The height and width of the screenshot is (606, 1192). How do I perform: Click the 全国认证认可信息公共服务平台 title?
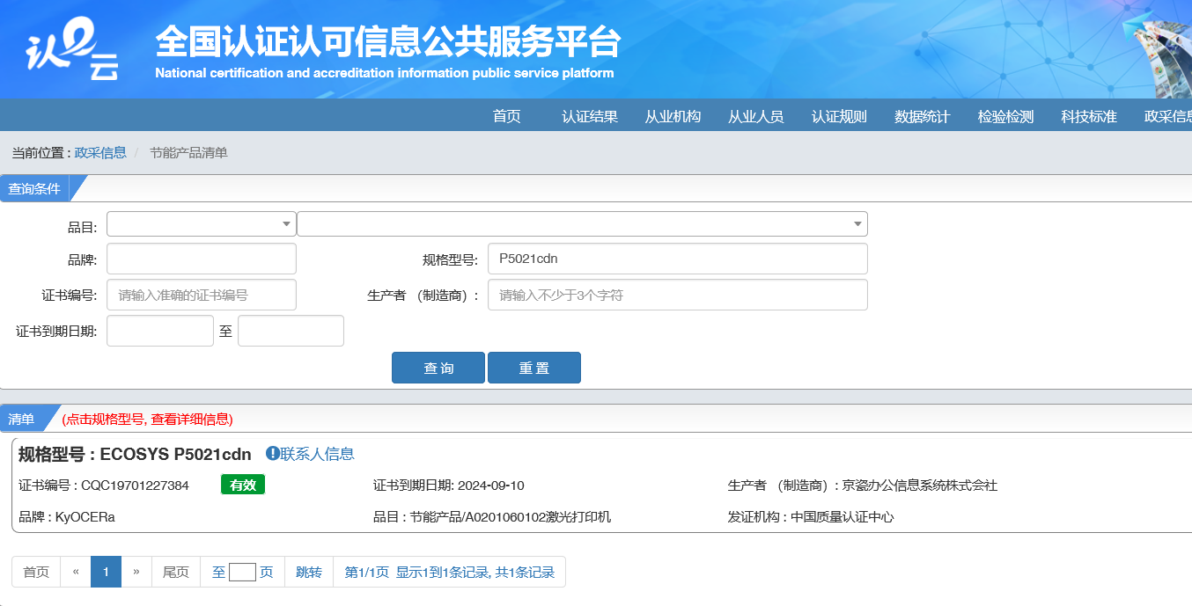[388, 42]
